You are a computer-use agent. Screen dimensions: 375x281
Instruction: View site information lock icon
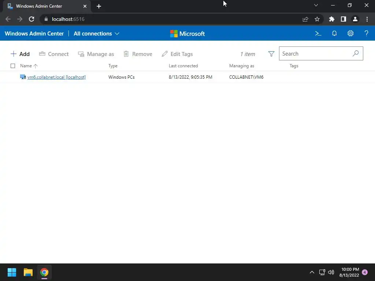coord(46,19)
